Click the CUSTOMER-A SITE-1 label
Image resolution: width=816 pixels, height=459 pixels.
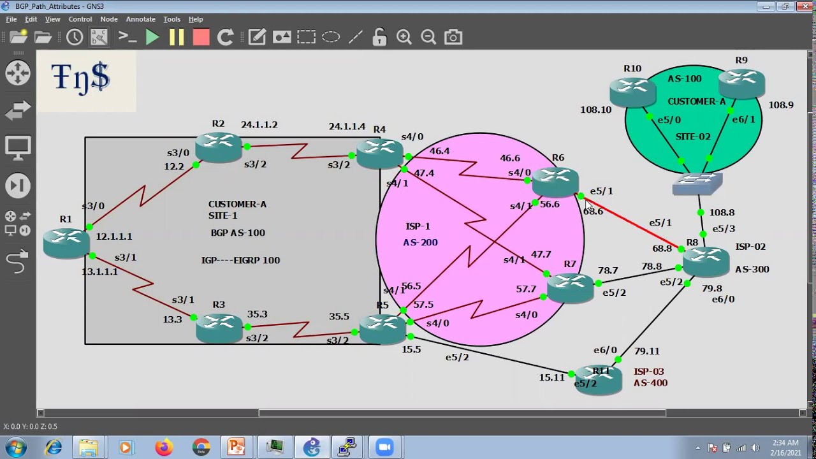[237, 210]
